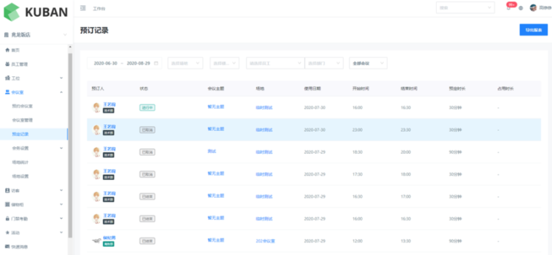
Task: Click the 预定时长 column header
Action: pyautogui.click(x=457, y=88)
